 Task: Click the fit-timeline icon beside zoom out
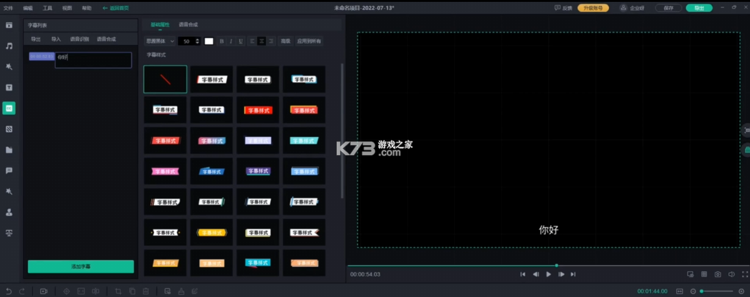coord(679,291)
